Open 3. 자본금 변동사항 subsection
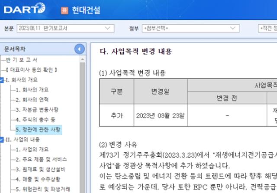 (x=37, y=110)
